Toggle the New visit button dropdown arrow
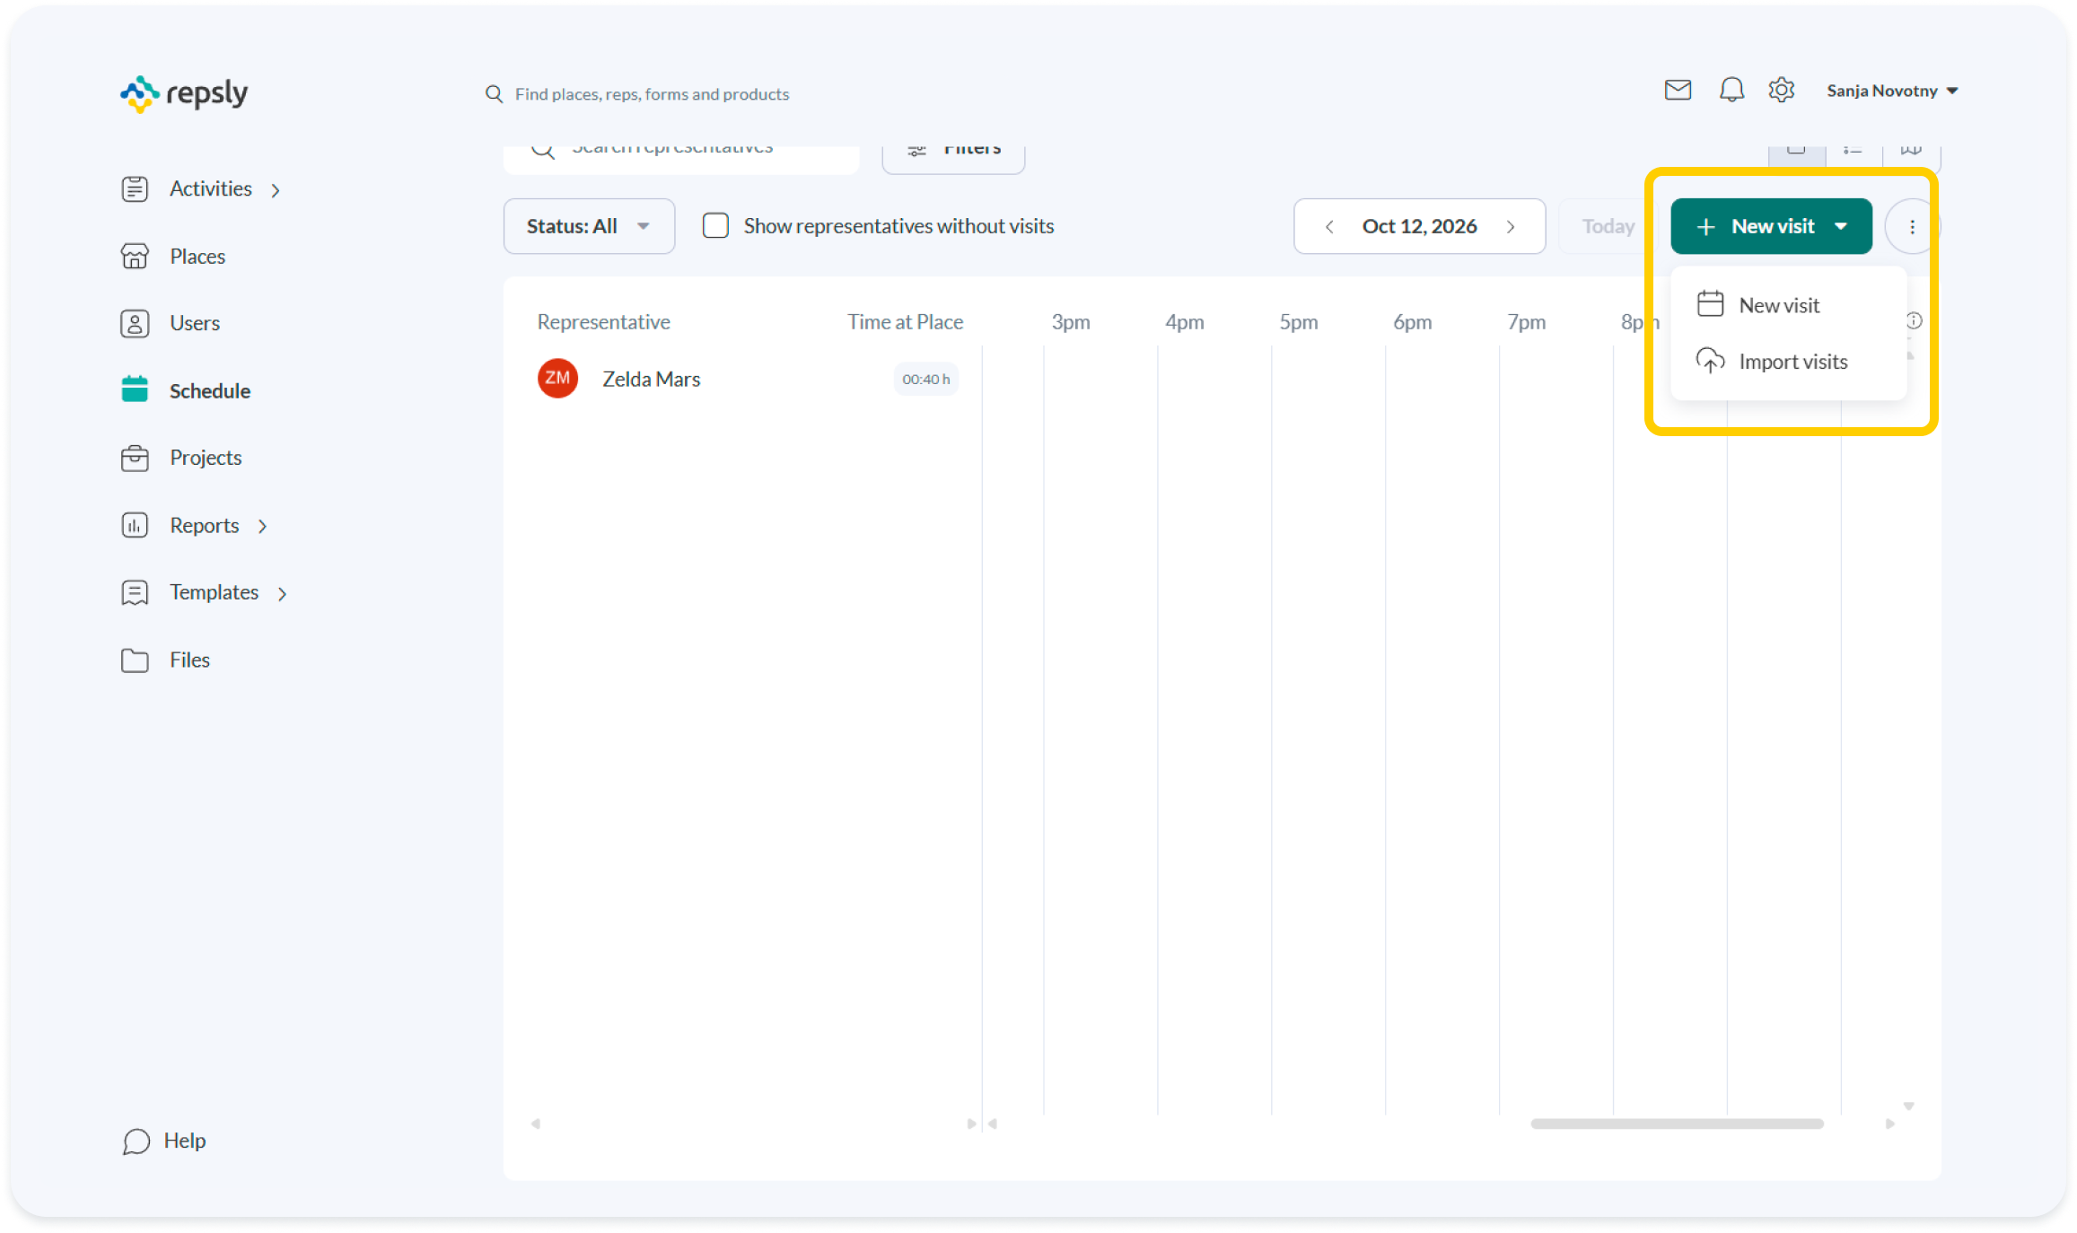Image resolution: width=2077 pixels, height=1233 pixels. point(1842,226)
